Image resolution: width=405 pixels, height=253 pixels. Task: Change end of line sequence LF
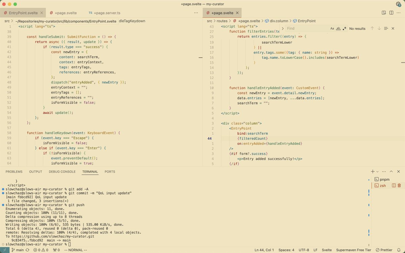click(315, 250)
